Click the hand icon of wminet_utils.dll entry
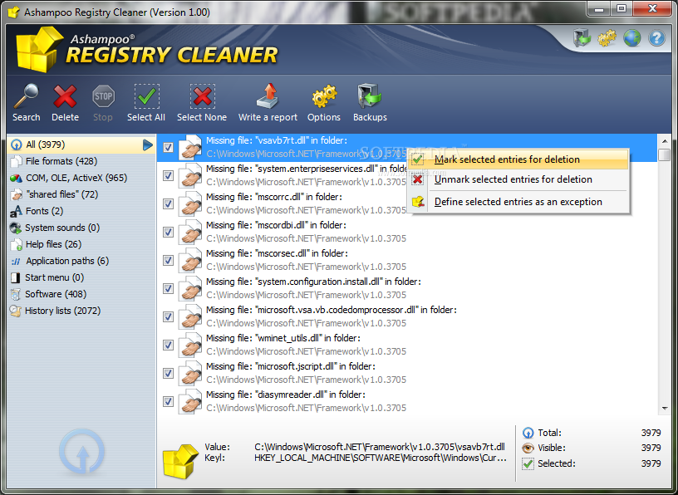Viewport: 678px width, 495px height. coord(190,345)
